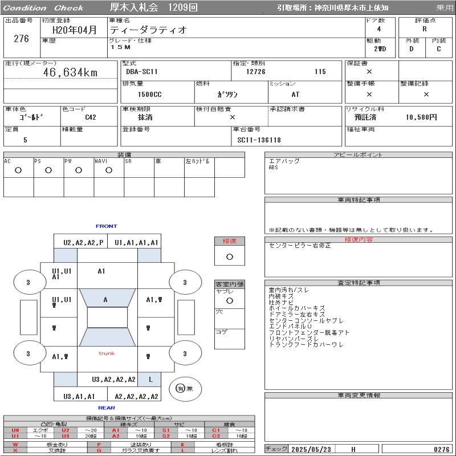
Task: Click the Condition Check header title
Action: (x=43, y=8)
